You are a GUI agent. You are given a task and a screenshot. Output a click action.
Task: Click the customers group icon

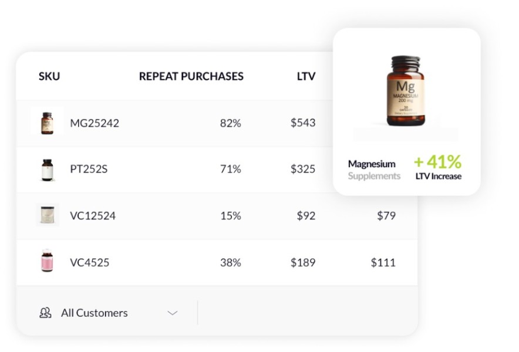pyautogui.click(x=45, y=313)
